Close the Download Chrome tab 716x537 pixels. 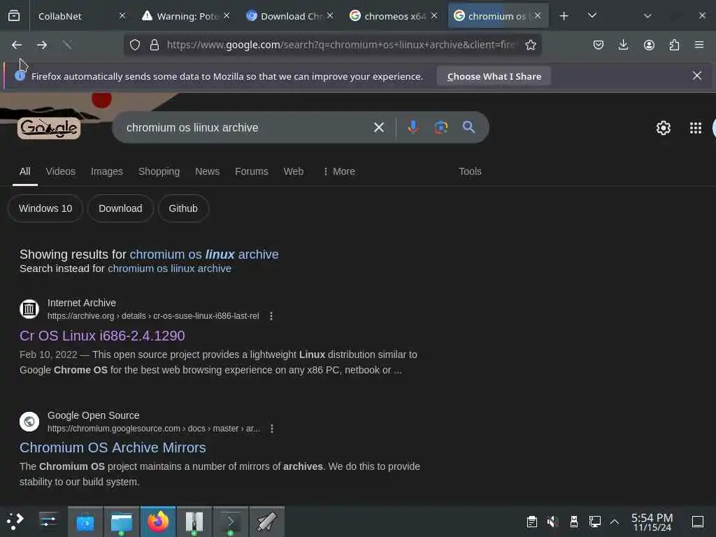[330, 16]
